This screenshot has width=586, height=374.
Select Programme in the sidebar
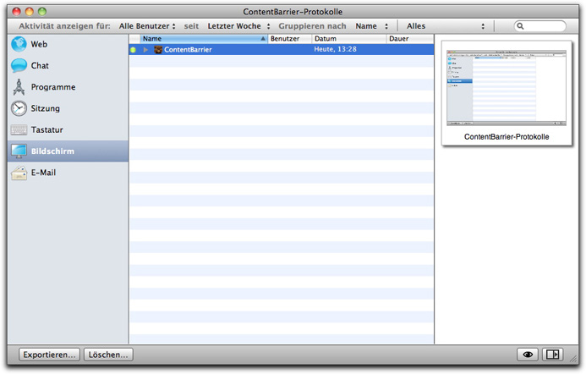coord(68,87)
